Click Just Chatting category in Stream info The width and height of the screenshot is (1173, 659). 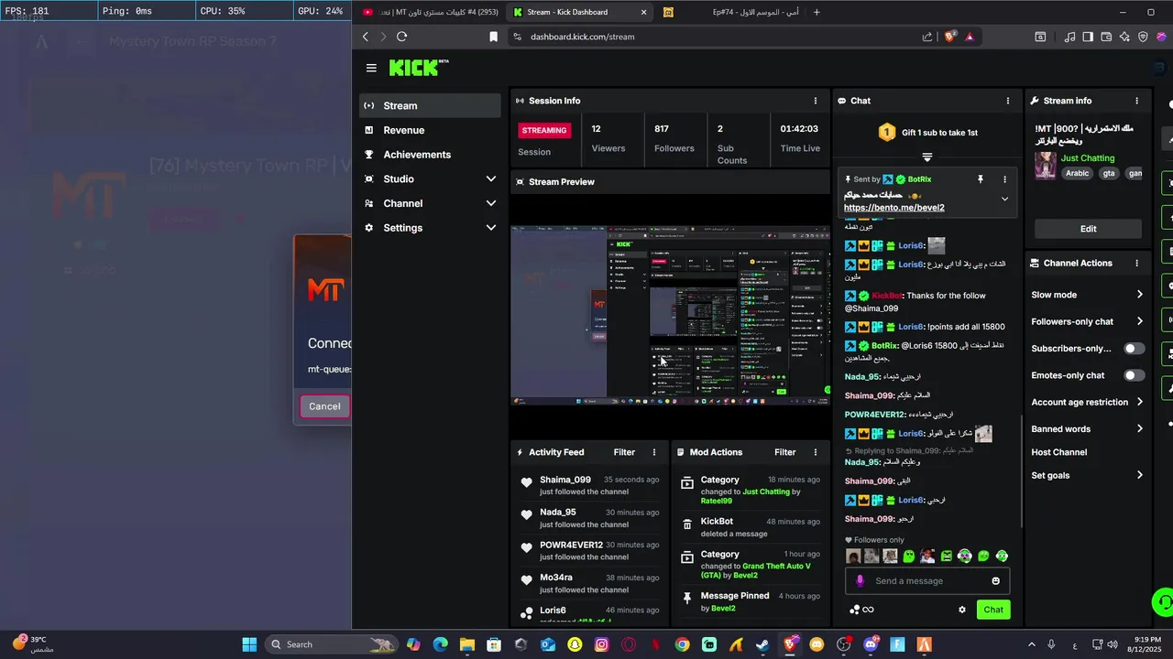1088,158
